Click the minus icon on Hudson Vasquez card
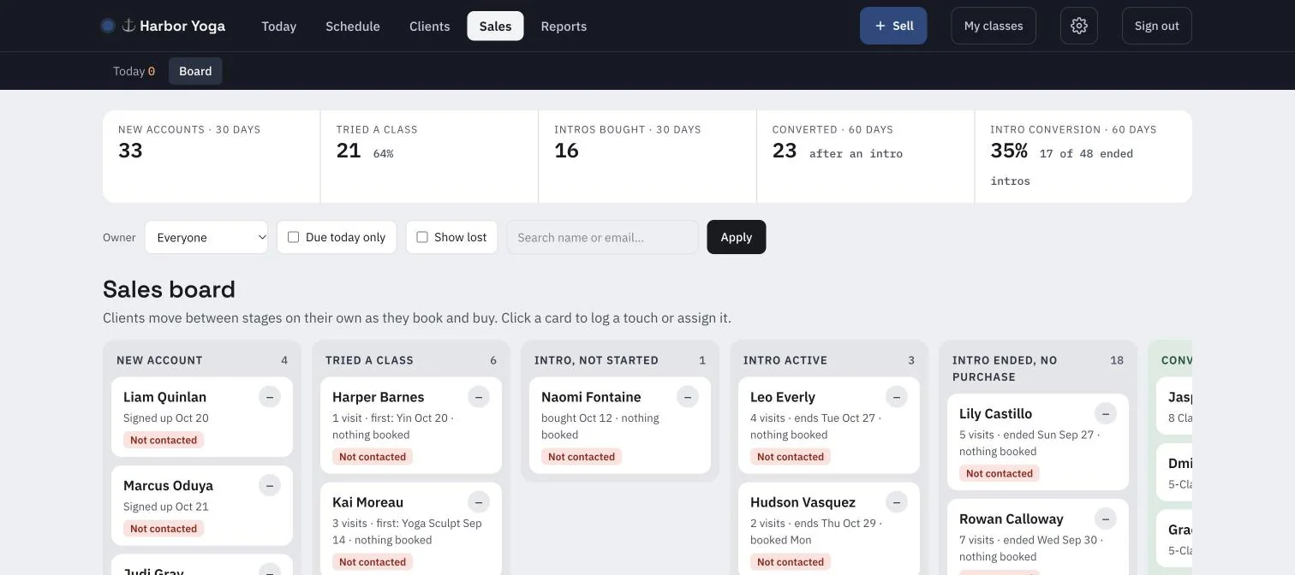This screenshot has width=1295, height=575. tap(897, 502)
